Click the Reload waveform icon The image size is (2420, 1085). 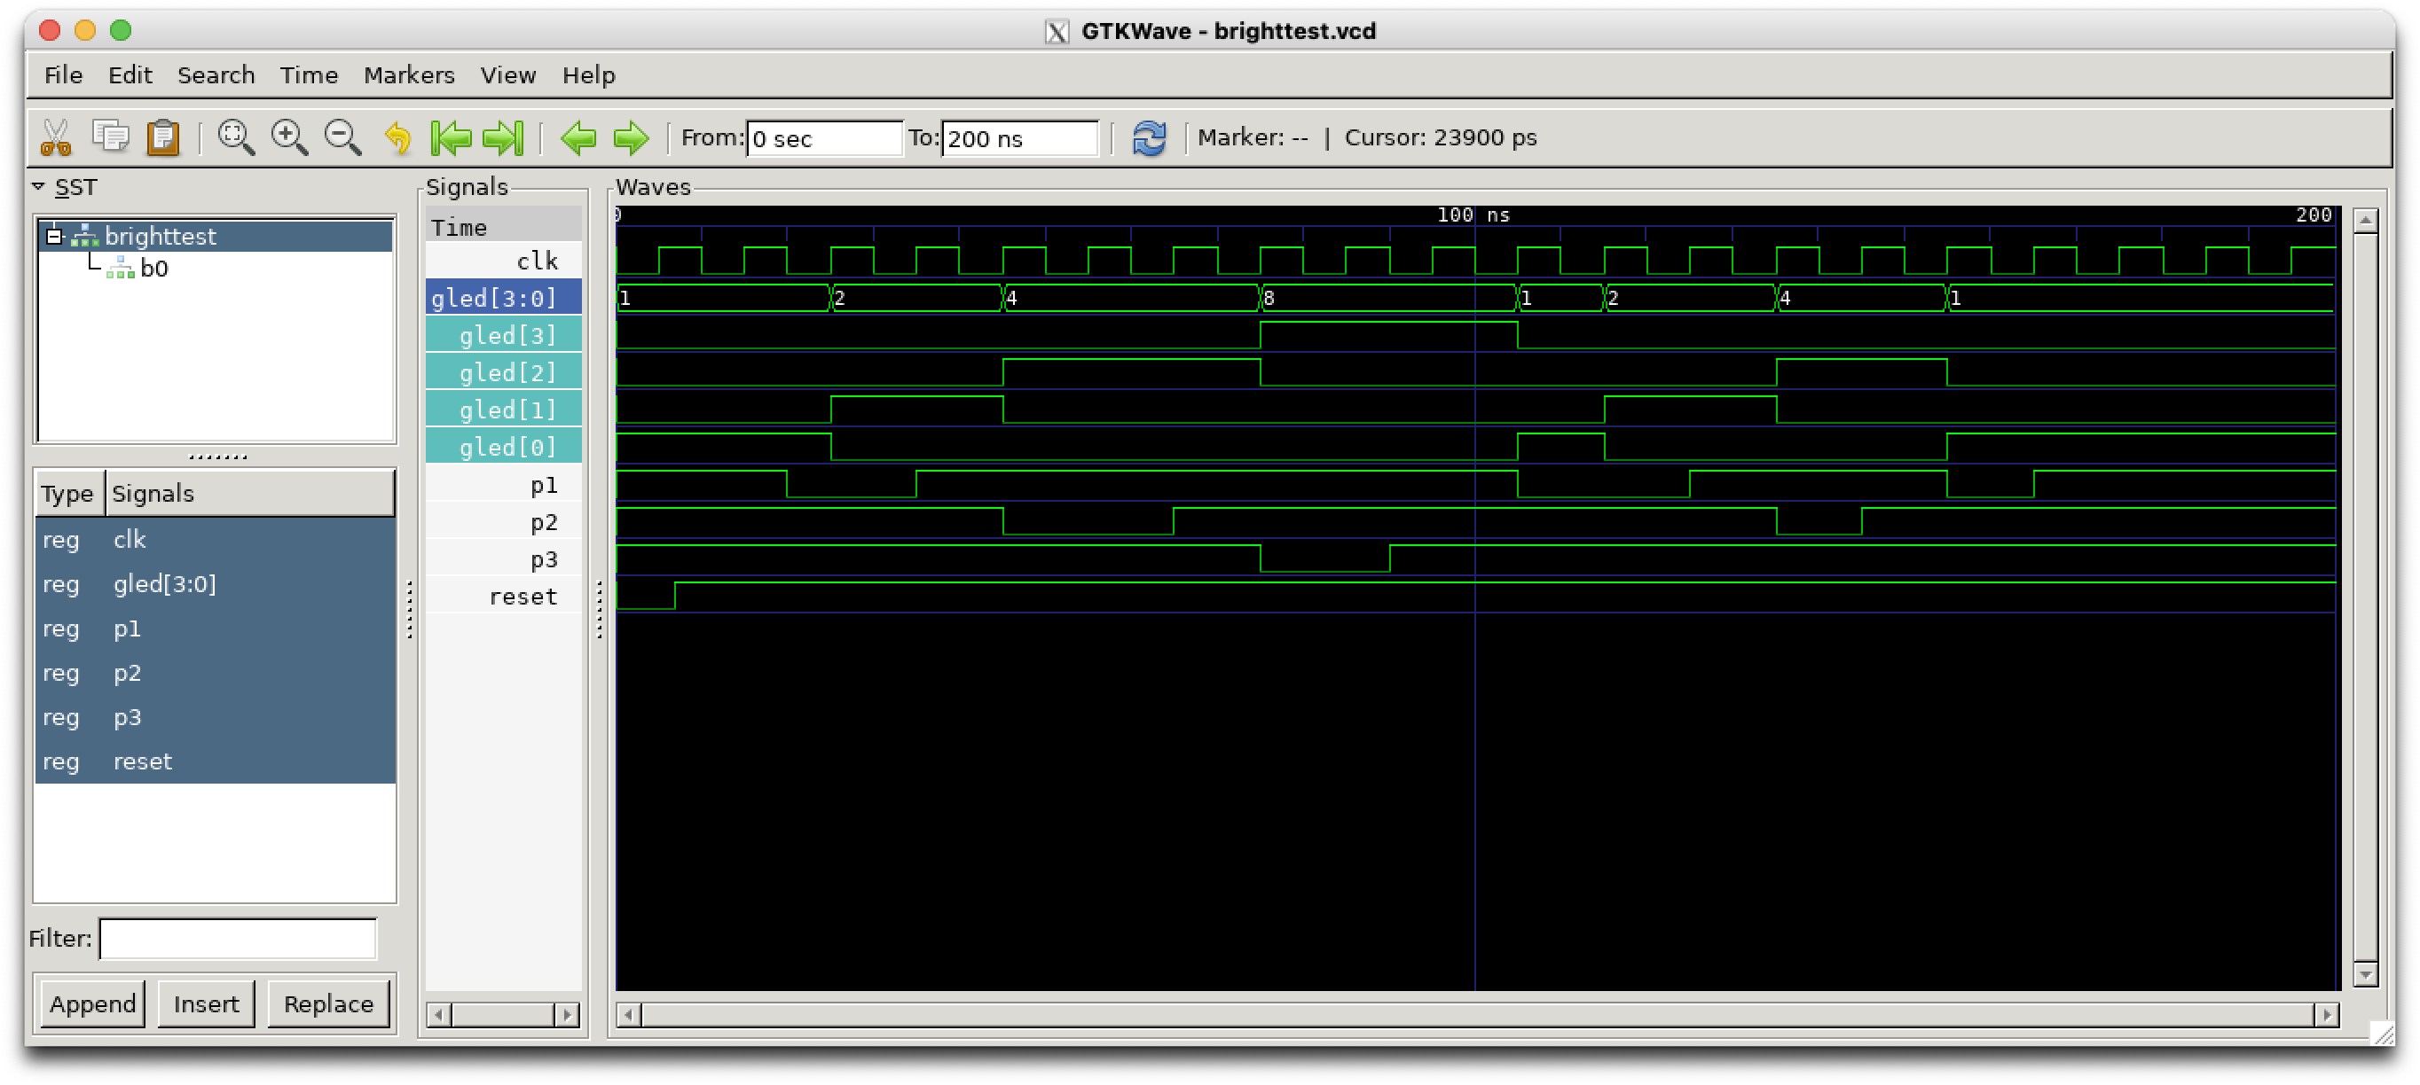tap(1149, 138)
